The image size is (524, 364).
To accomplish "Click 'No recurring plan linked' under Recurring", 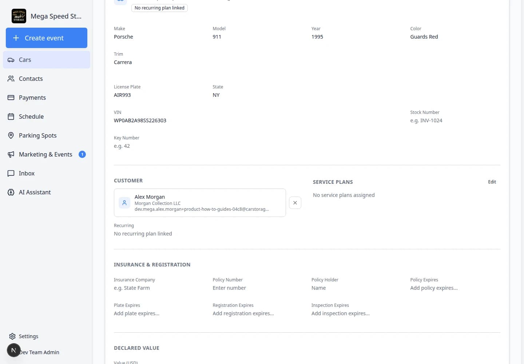I will (x=143, y=234).
